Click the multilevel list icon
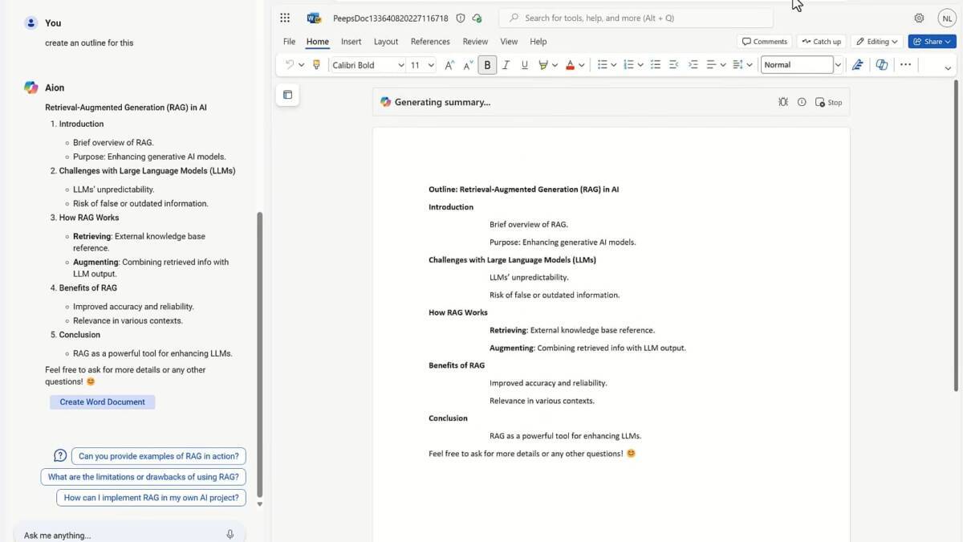The image size is (963, 542). click(x=656, y=65)
